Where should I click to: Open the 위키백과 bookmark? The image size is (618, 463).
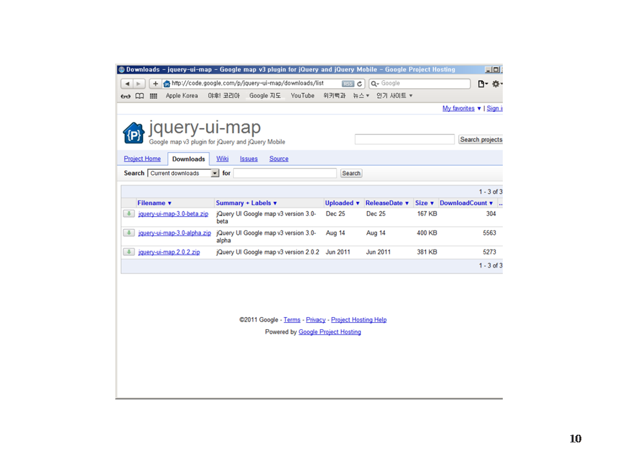pos(334,96)
